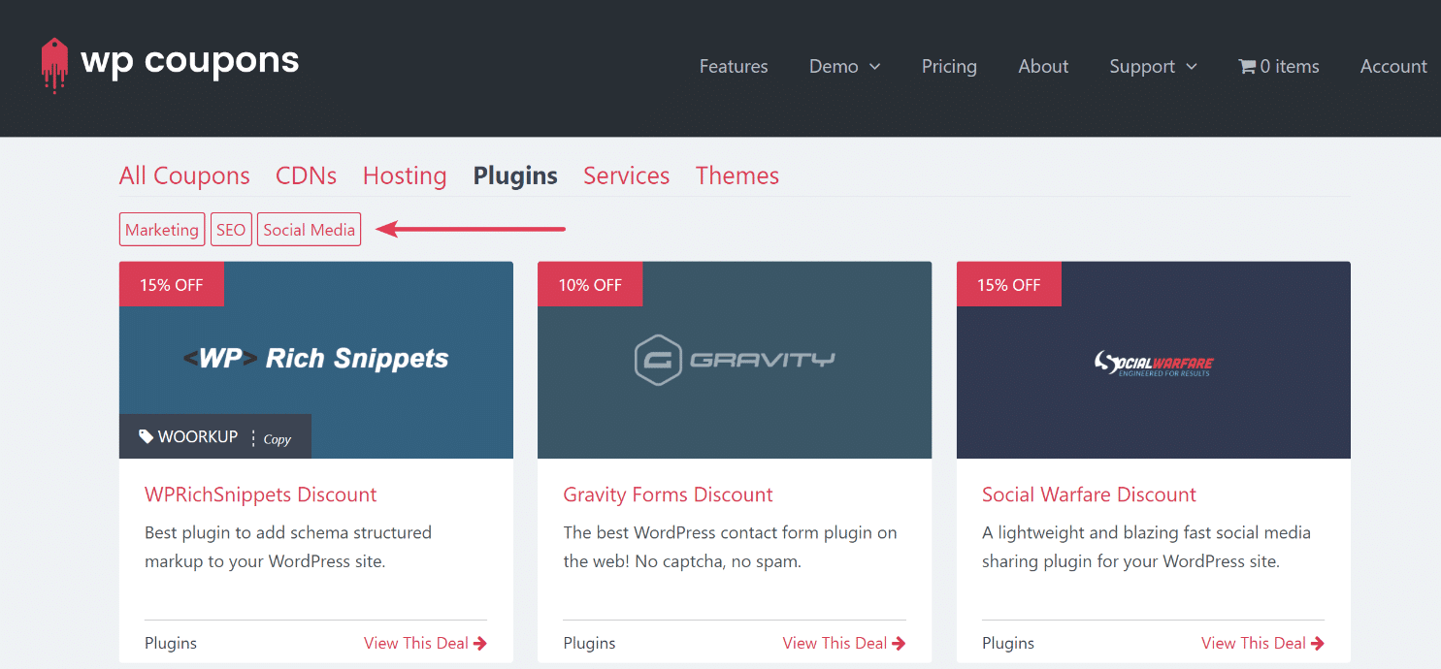Image resolution: width=1441 pixels, height=669 pixels.
Task: Click arrow icon in Gravity Forms View This Deal
Action: coord(899,643)
